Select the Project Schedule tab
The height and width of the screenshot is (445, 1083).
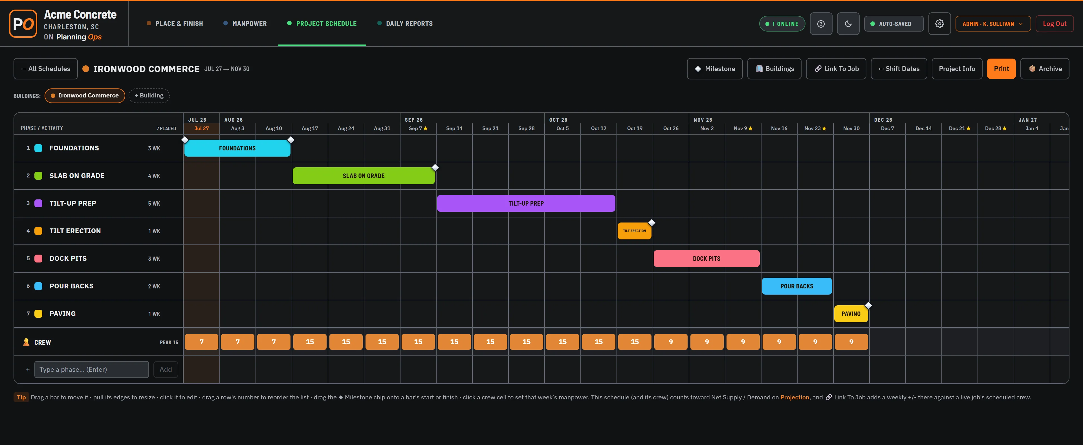click(x=322, y=23)
